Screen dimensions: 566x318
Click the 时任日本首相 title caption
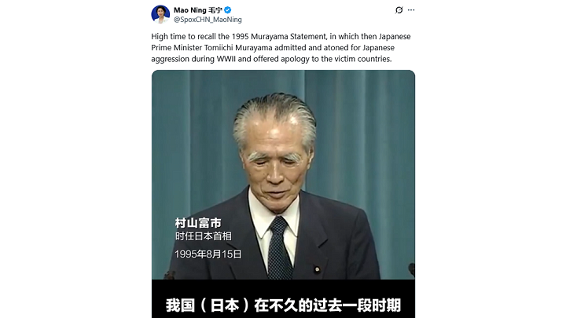point(204,236)
